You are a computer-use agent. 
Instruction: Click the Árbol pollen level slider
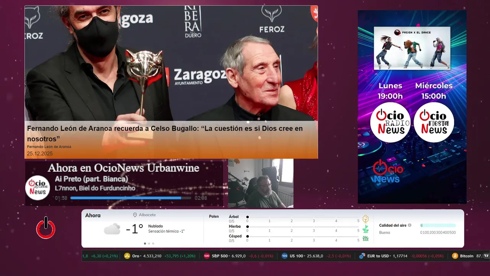point(303,217)
